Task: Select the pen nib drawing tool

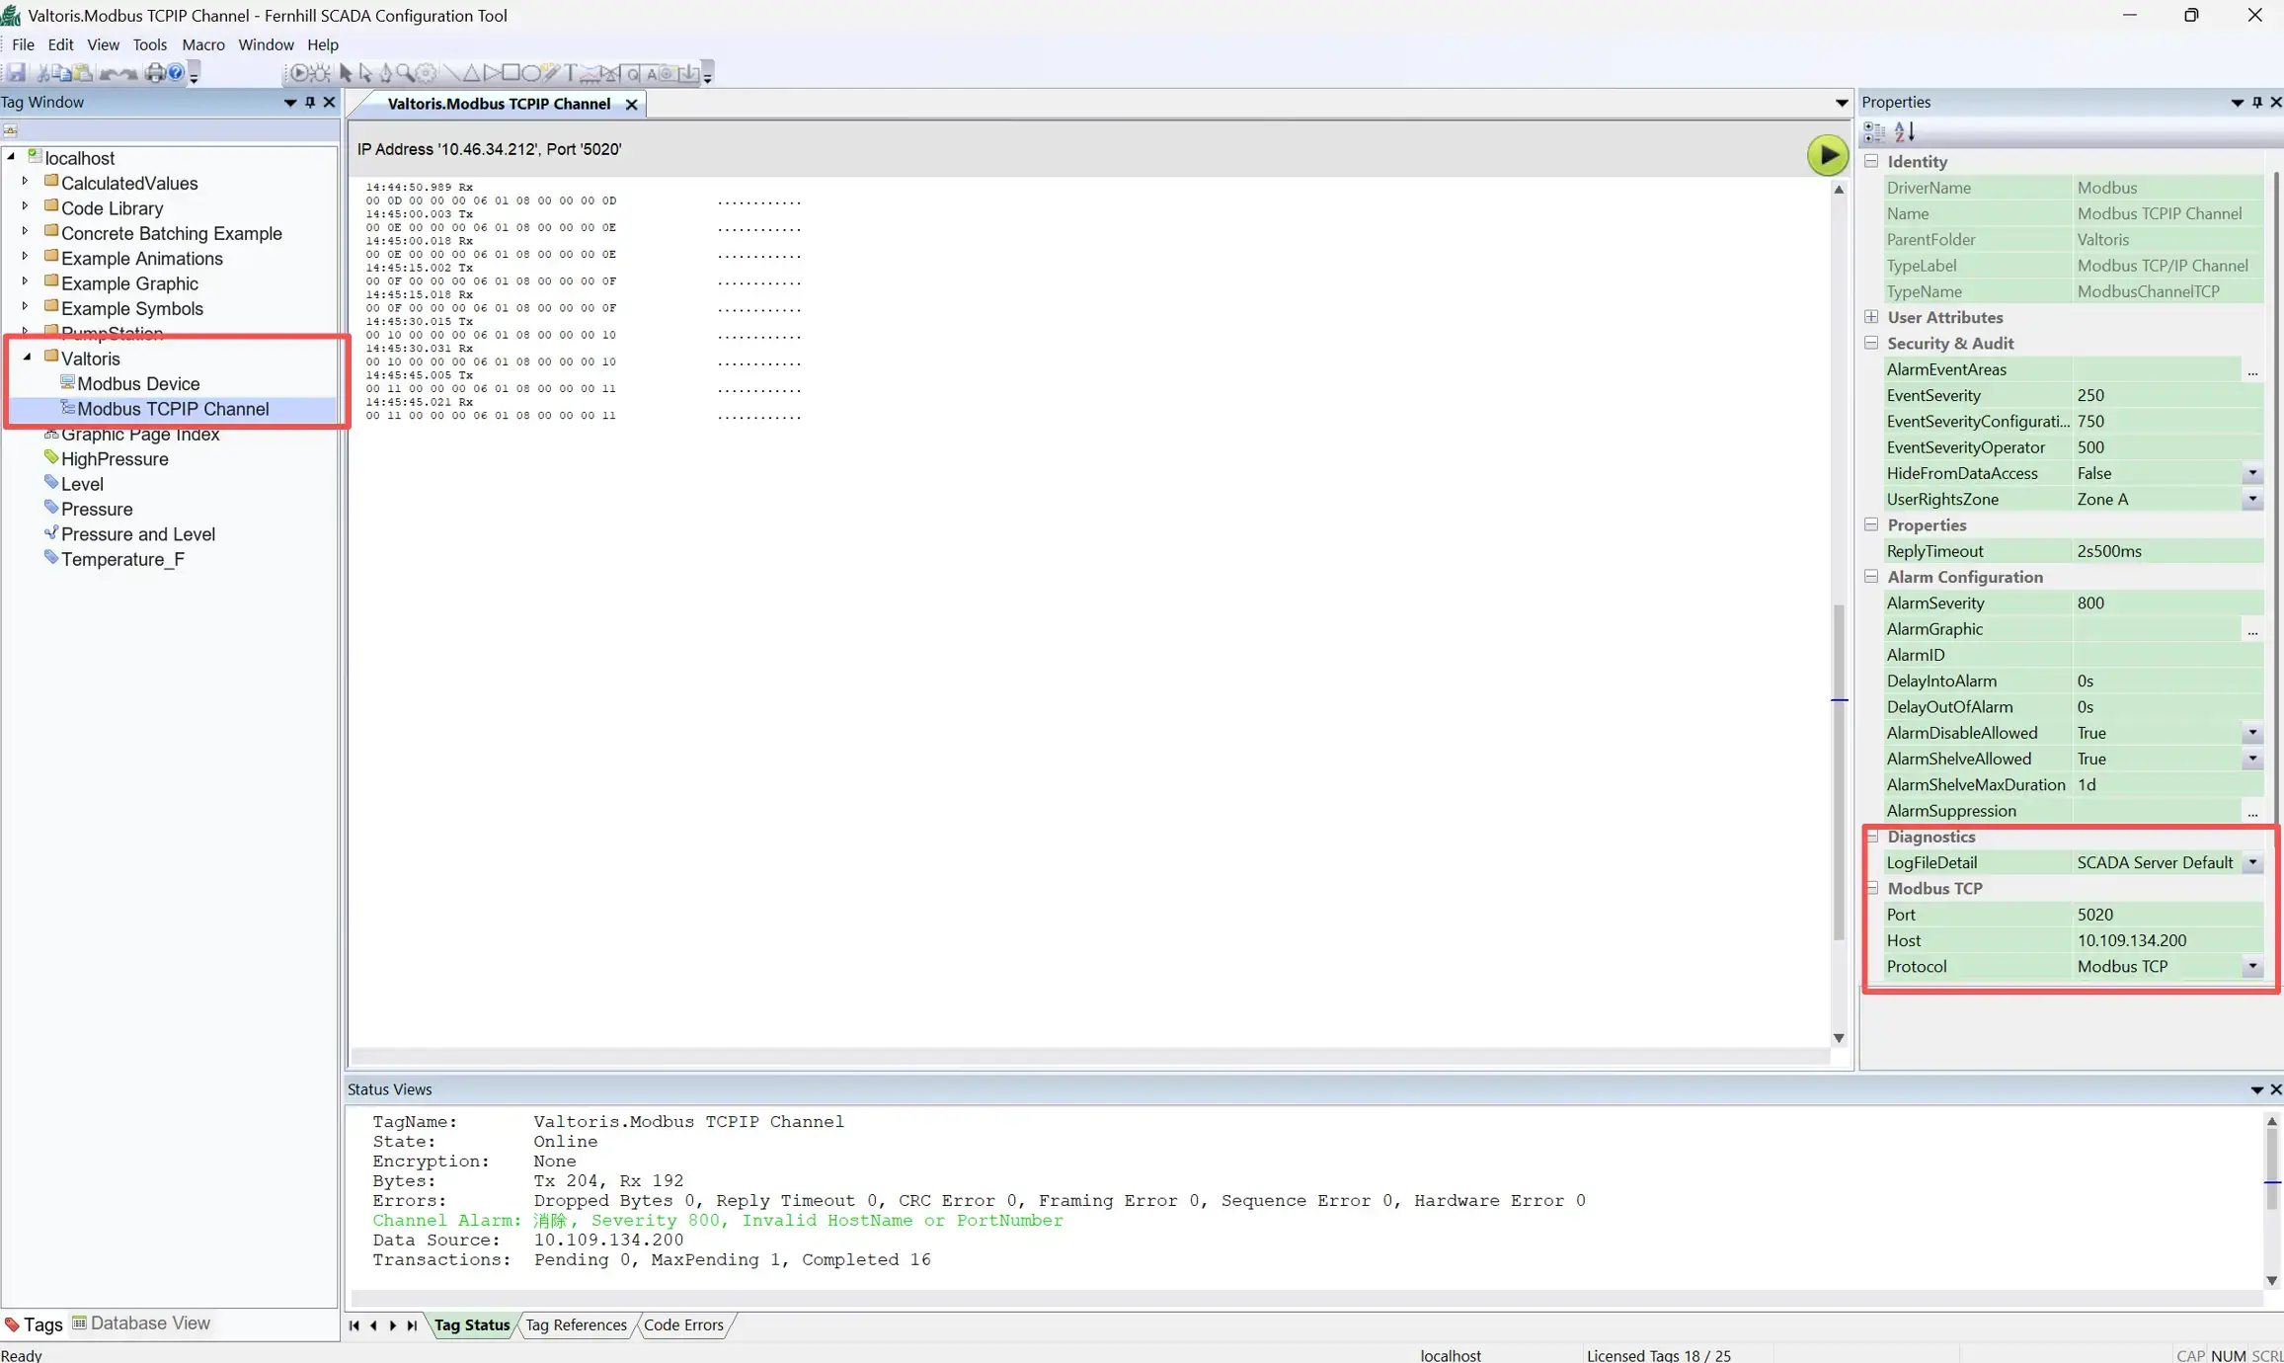Action: click(x=385, y=73)
